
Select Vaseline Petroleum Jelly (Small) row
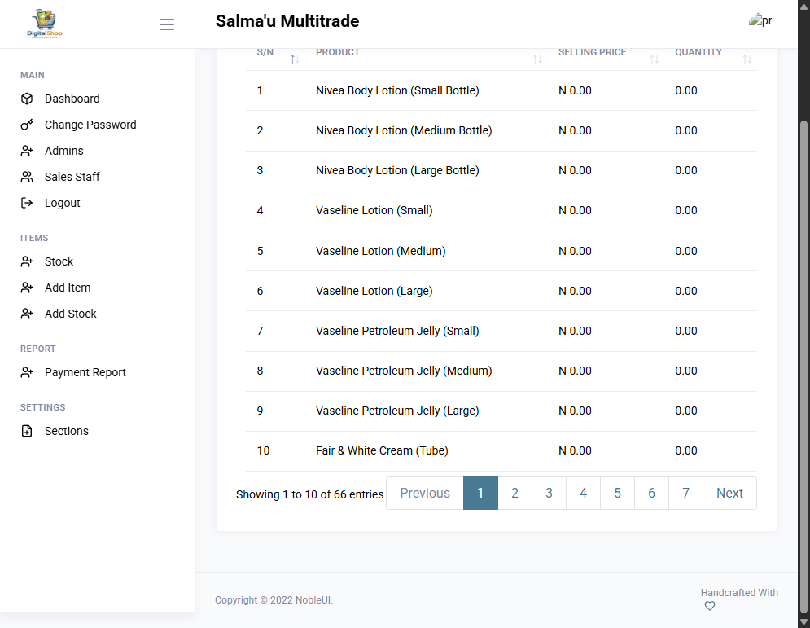(501, 331)
